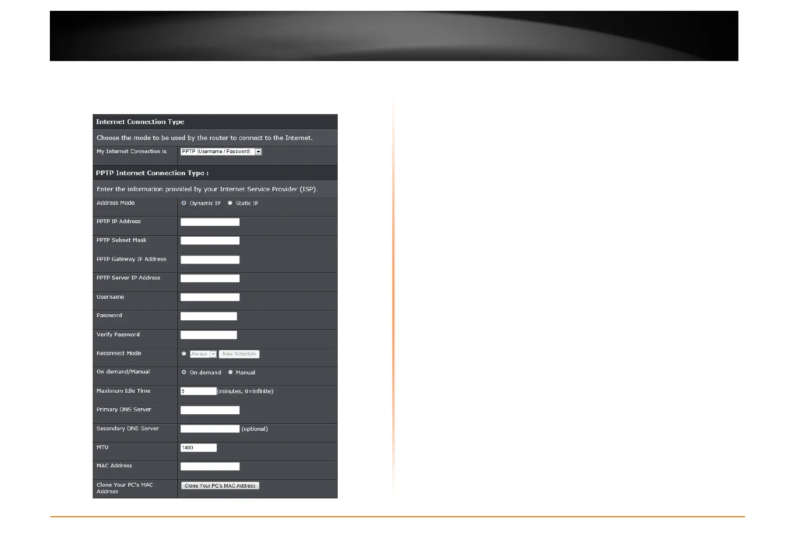Screen dimensions: 792x559
Task: Open the Always schedule dropdown
Action: point(203,354)
